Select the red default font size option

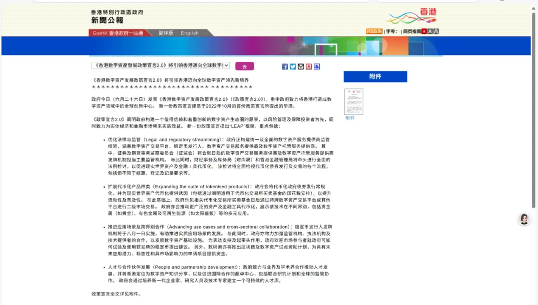coord(424,31)
